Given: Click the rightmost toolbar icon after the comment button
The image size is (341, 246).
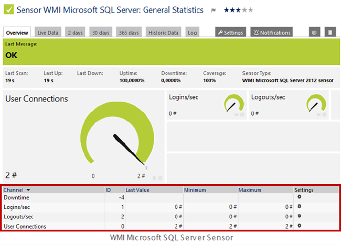Looking at the screenshot, I should coord(330,32).
